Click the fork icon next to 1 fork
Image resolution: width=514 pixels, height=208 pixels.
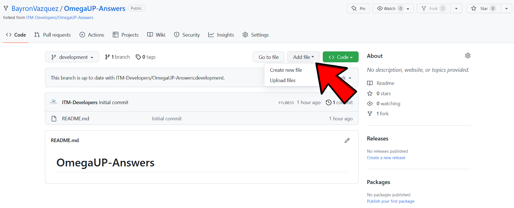pos(370,113)
